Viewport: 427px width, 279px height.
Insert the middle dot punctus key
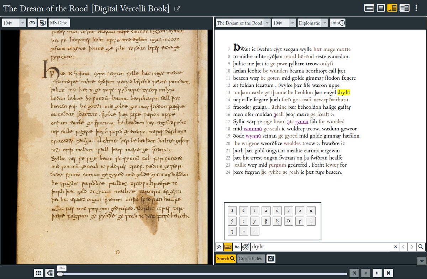coord(255,232)
